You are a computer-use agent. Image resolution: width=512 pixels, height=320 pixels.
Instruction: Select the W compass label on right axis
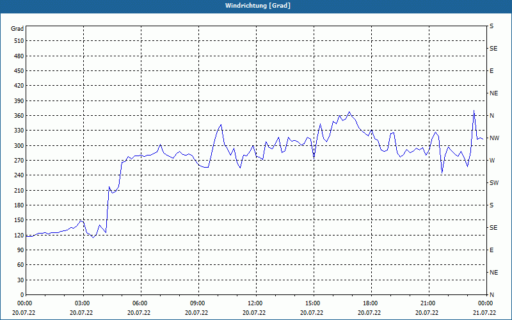coord(492,161)
